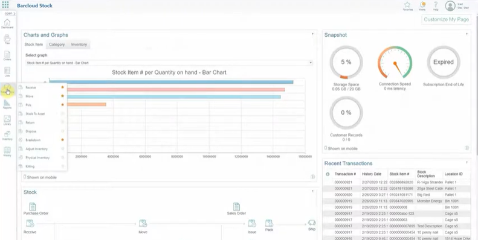Click the add column icon in Recent Transactions header
The image size is (478, 240).
pos(328,174)
